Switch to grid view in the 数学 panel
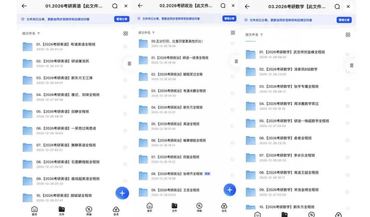Image resolution: width=370 pixels, height=217 pixels. pos(348,35)
